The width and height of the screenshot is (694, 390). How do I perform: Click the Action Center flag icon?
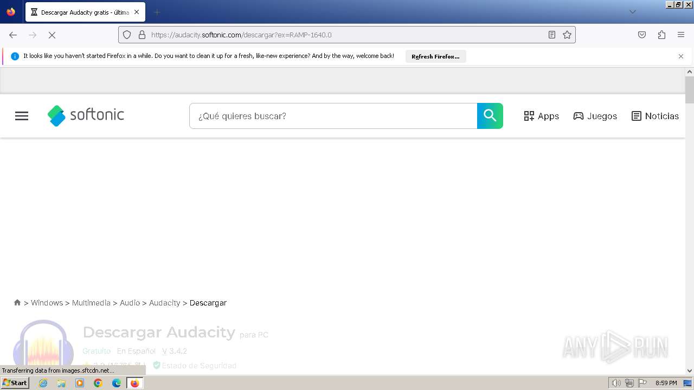[643, 383]
